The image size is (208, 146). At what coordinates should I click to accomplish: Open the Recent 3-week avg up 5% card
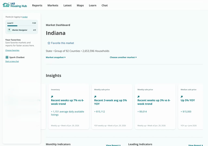(x=112, y=107)
